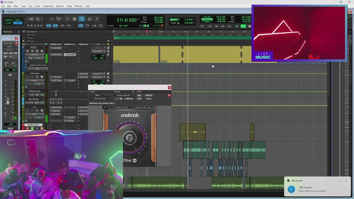Click the transport Record button

click(249, 26)
